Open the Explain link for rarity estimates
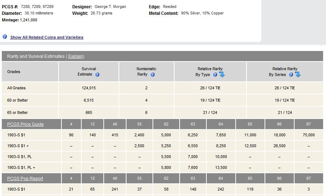 coord(76,56)
